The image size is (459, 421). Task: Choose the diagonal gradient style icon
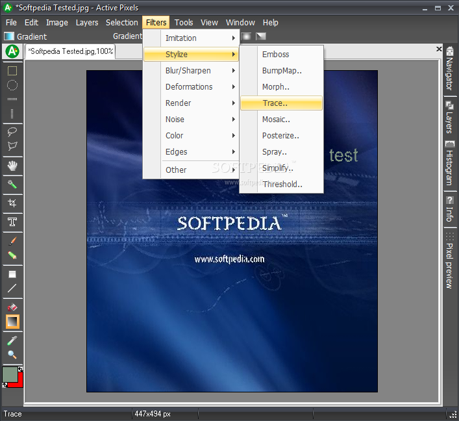click(261, 36)
